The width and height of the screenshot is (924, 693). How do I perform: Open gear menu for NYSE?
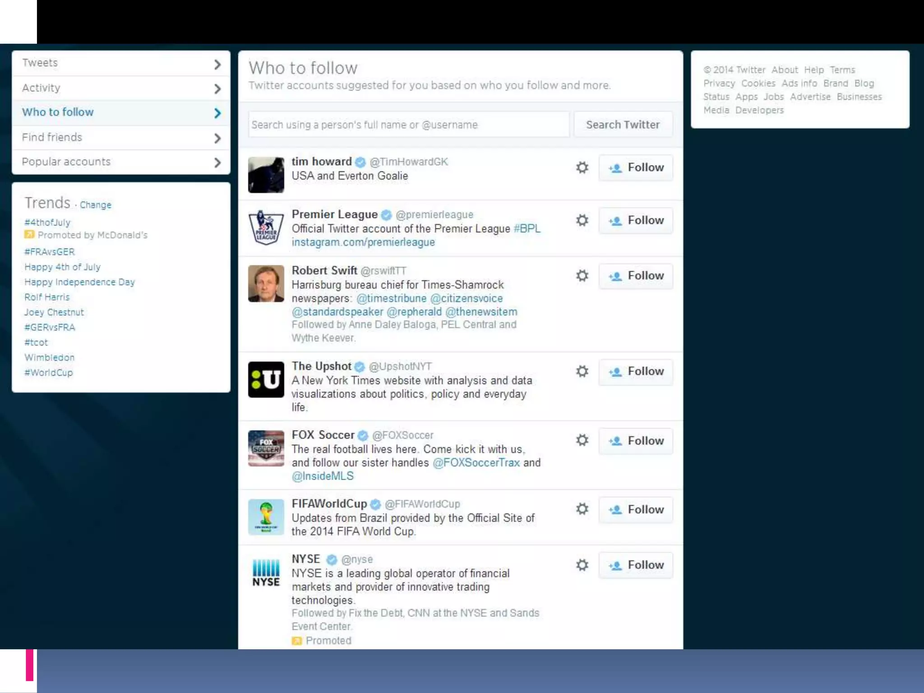(582, 565)
